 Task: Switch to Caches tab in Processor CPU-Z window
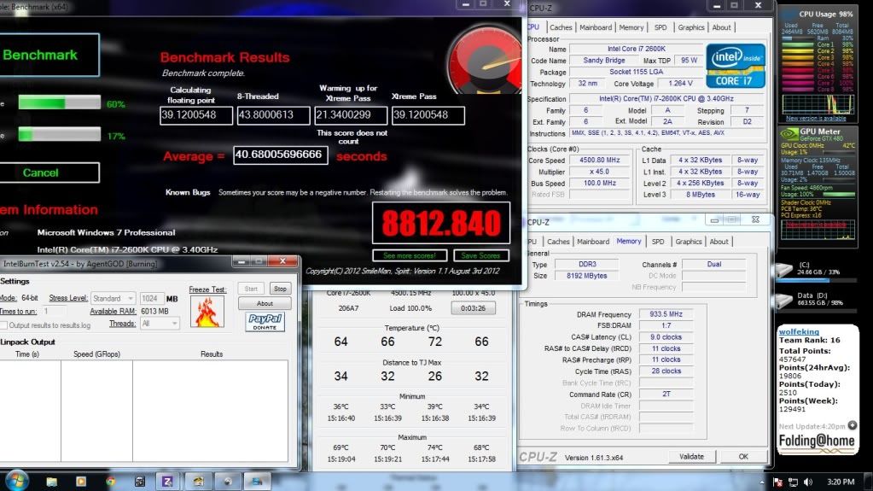coord(560,27)
